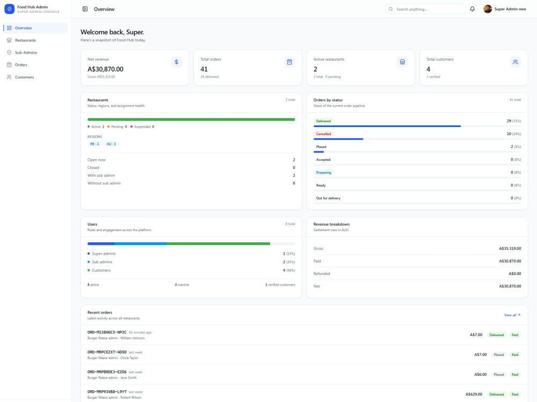Click the Placed badge on order ORD-MRPCEZXT-4D5D
This screenshot has width=537, height=402.
click(499, 355)
